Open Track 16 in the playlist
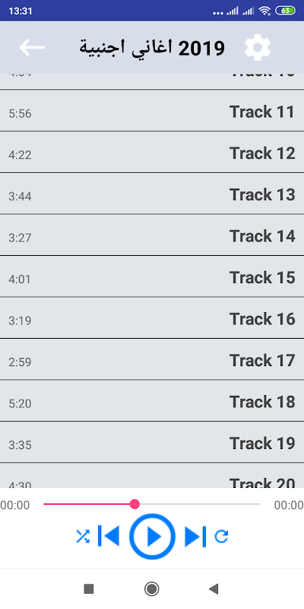This screenshot has width=304, height=609. tap(152, 318)
